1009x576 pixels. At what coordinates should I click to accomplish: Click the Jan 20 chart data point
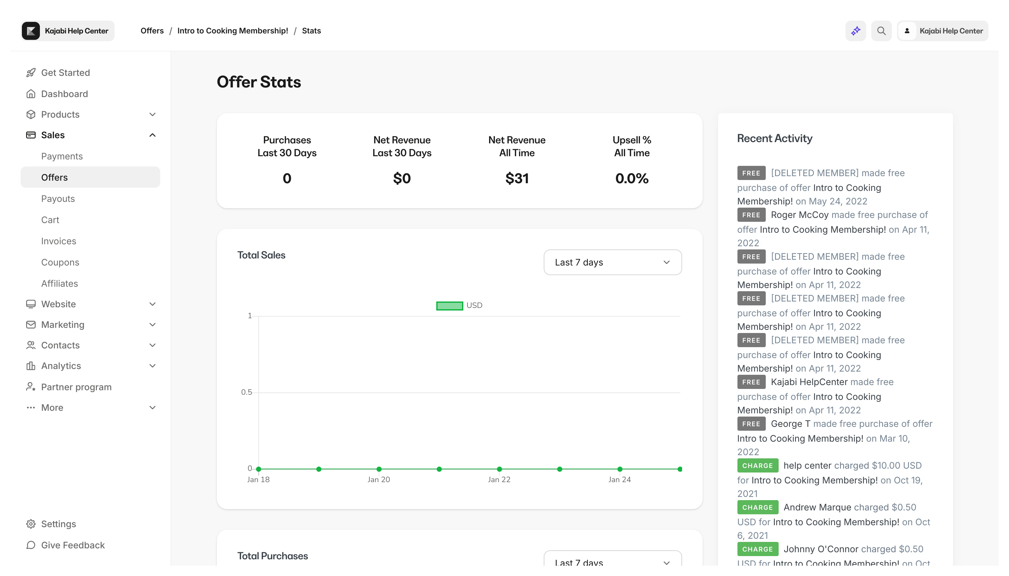[379, 469]
